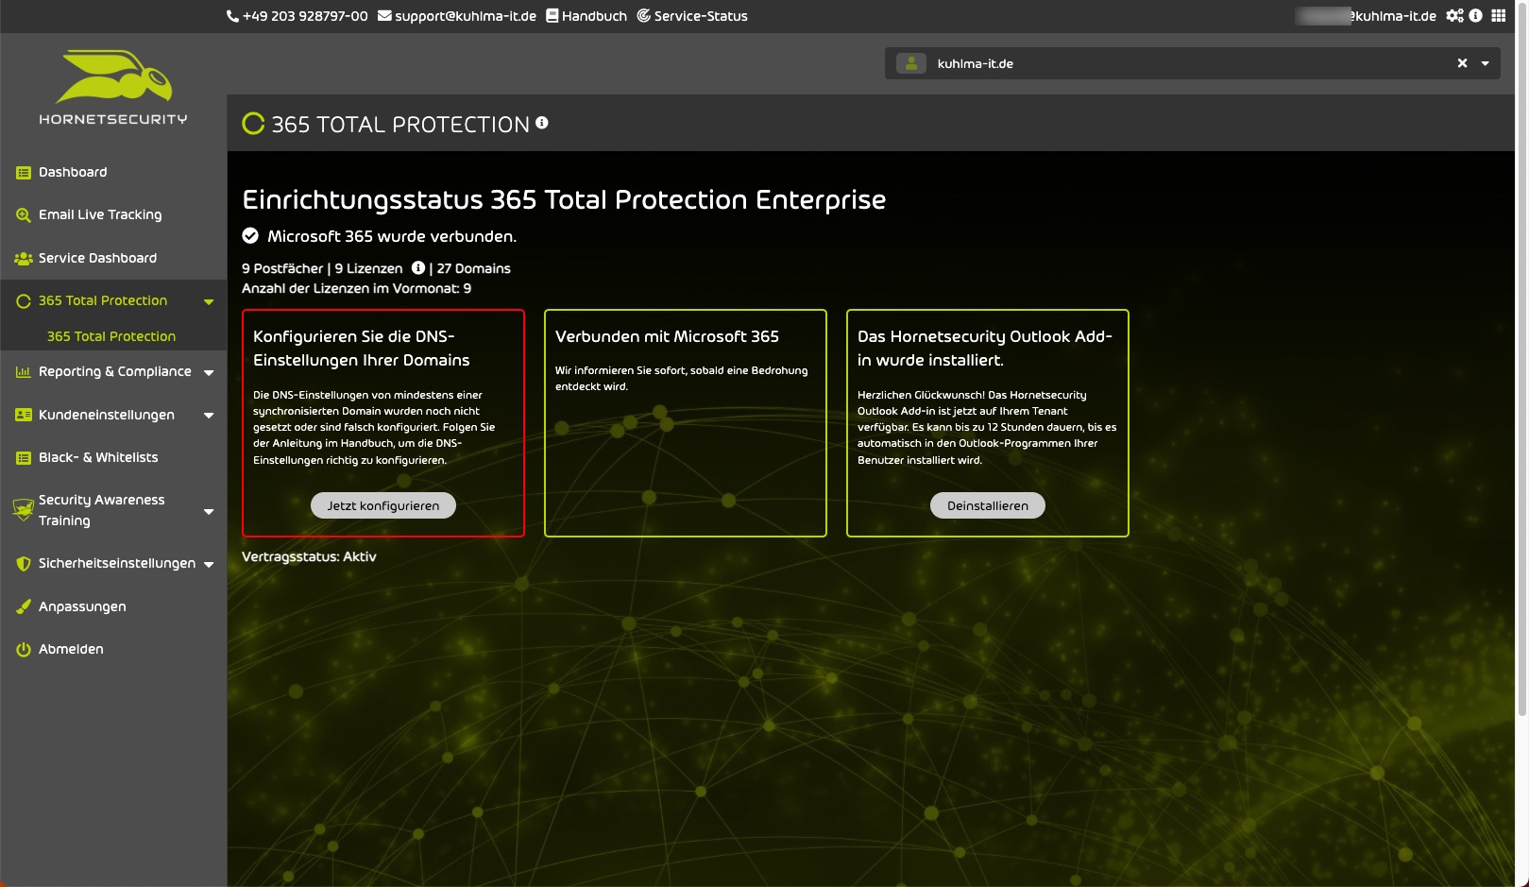Screen dimensions: 1529x887
Task: Click the settings gears icon in top bar
Action: [1454, 15]
